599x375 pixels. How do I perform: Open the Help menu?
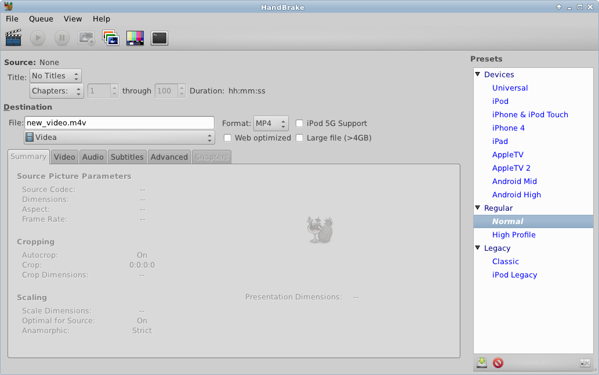click(101, 19)
